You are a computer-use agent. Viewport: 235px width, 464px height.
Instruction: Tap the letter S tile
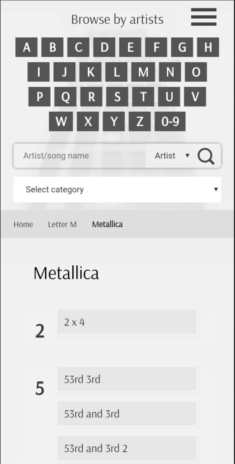point(117,97)
